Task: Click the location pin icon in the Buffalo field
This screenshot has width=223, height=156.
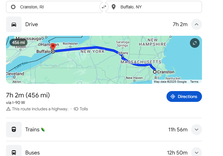Action: click(113, 7)
